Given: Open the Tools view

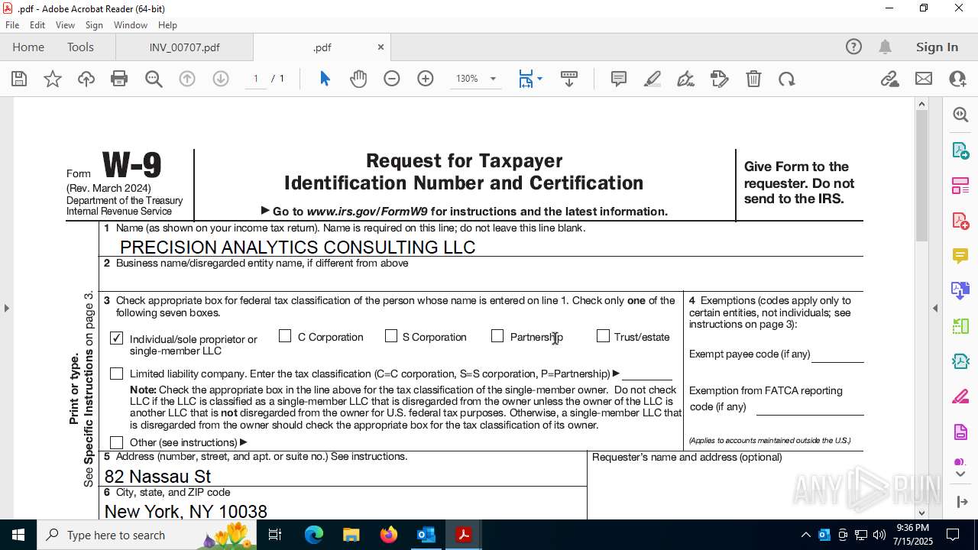Looking at the screenshot, I should pyautogui.click(x=80, y=47).
